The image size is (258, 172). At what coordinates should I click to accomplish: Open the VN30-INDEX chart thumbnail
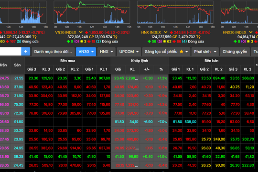tap(92, 12)
